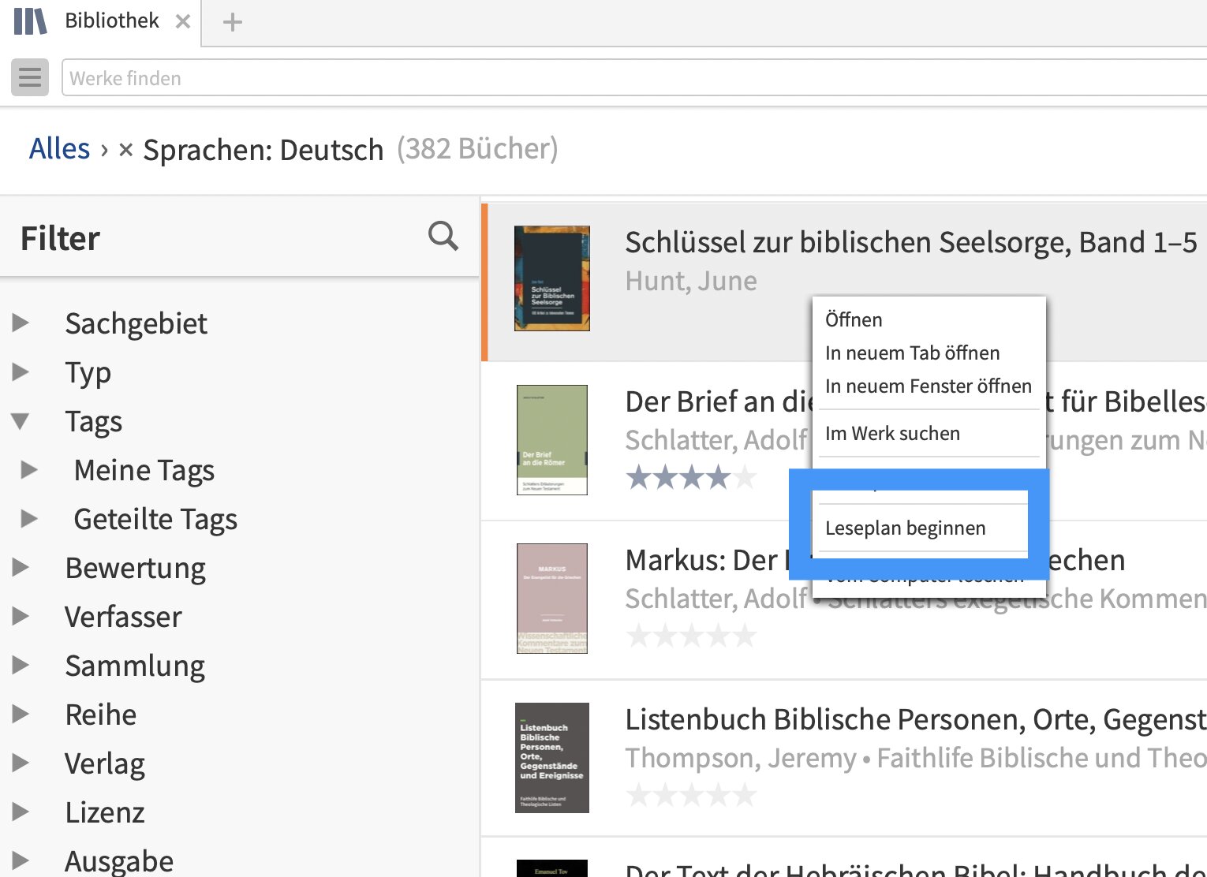The height and width of the screenshot is (877, 1207).
Task: Click 'Faithlife Biblische und Theo…' series text
Action: pos(1042,758)
